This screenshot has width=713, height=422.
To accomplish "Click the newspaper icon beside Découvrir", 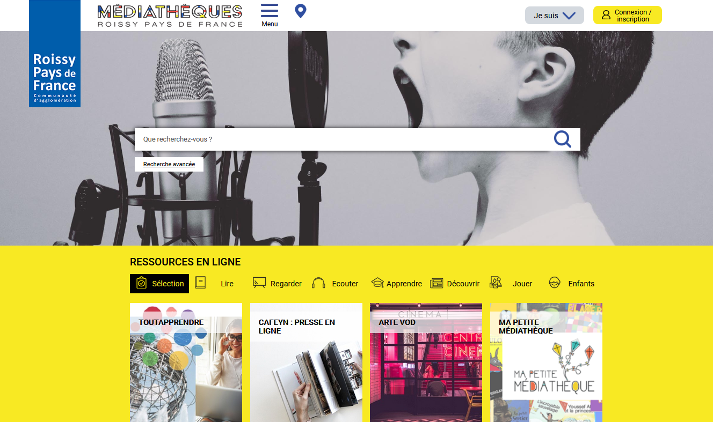I will click(x=436, y=283).
